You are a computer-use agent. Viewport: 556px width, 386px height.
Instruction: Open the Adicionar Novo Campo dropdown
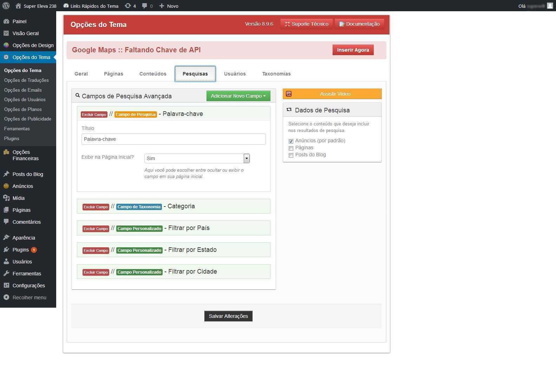tap(238, 96)
